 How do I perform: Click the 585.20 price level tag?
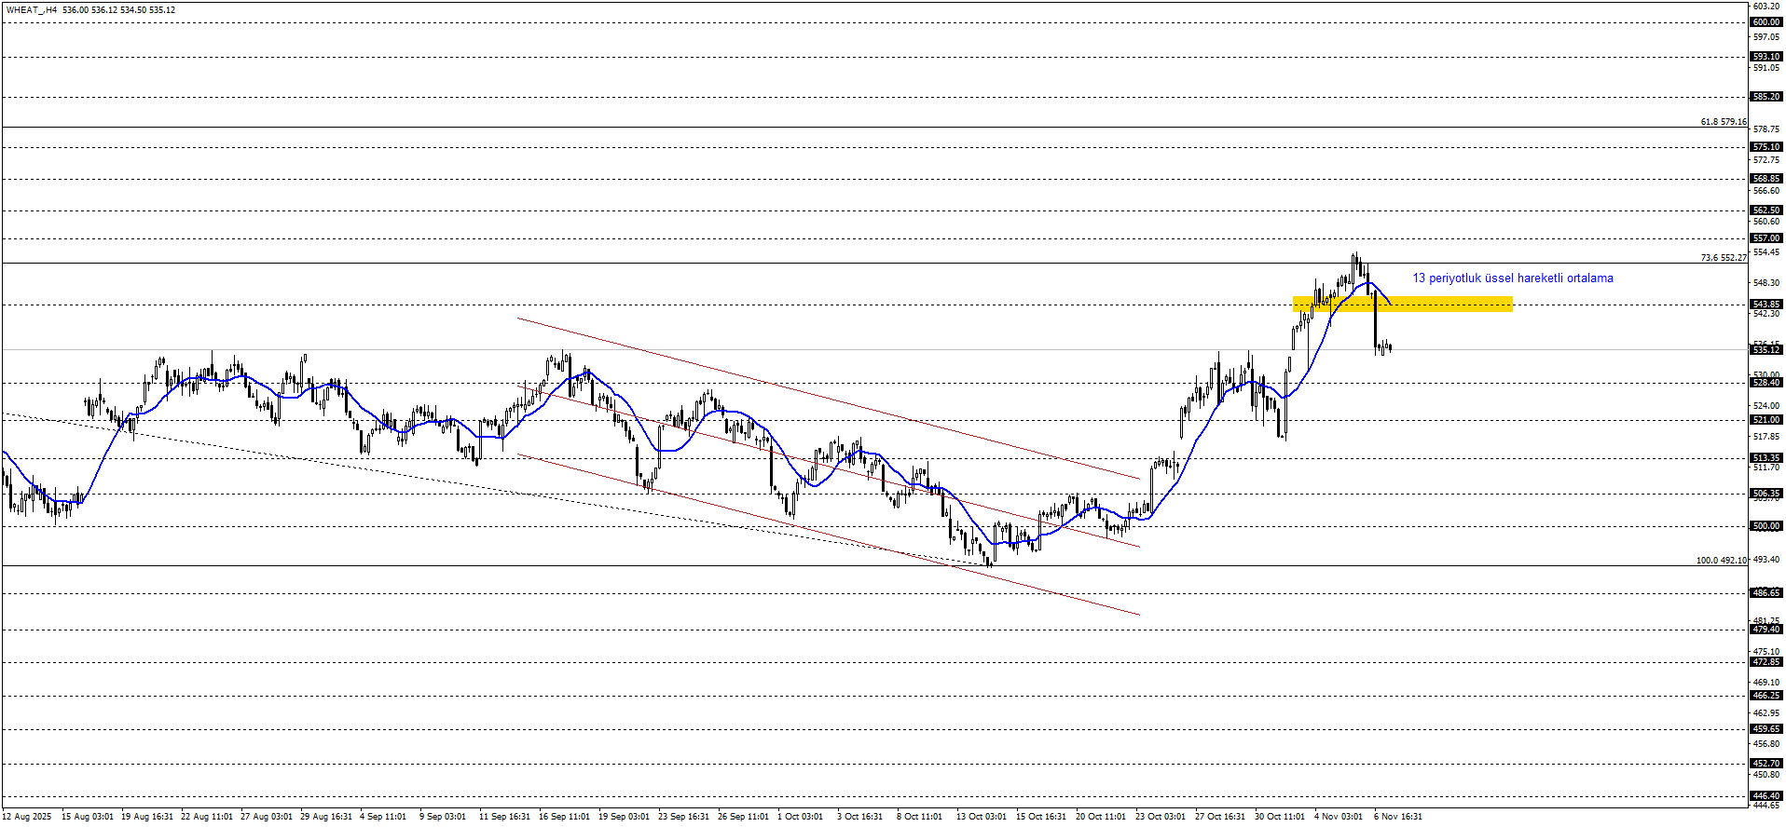(x=1765, y=97)
